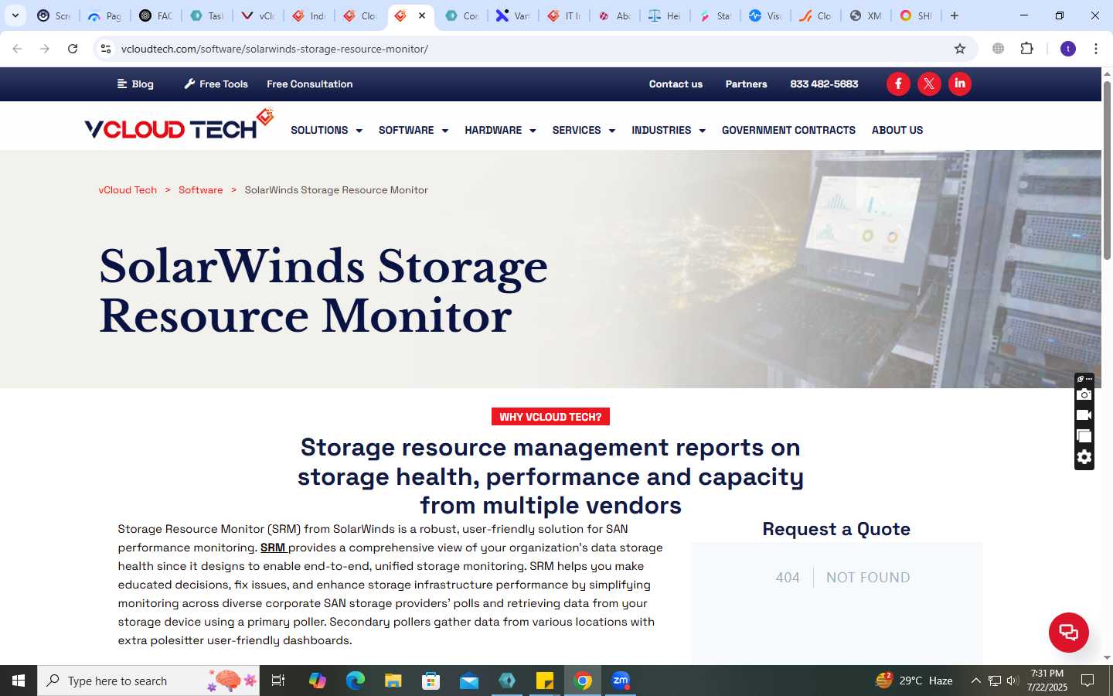Image resolution: width=1113 pixels, height=696 pixels.
Task: Click the vCloud Tech logo
Action: (179, 125)
